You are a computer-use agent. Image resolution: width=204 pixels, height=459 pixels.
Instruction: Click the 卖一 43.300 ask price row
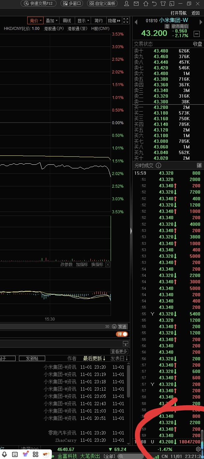(x=168, y=102)
